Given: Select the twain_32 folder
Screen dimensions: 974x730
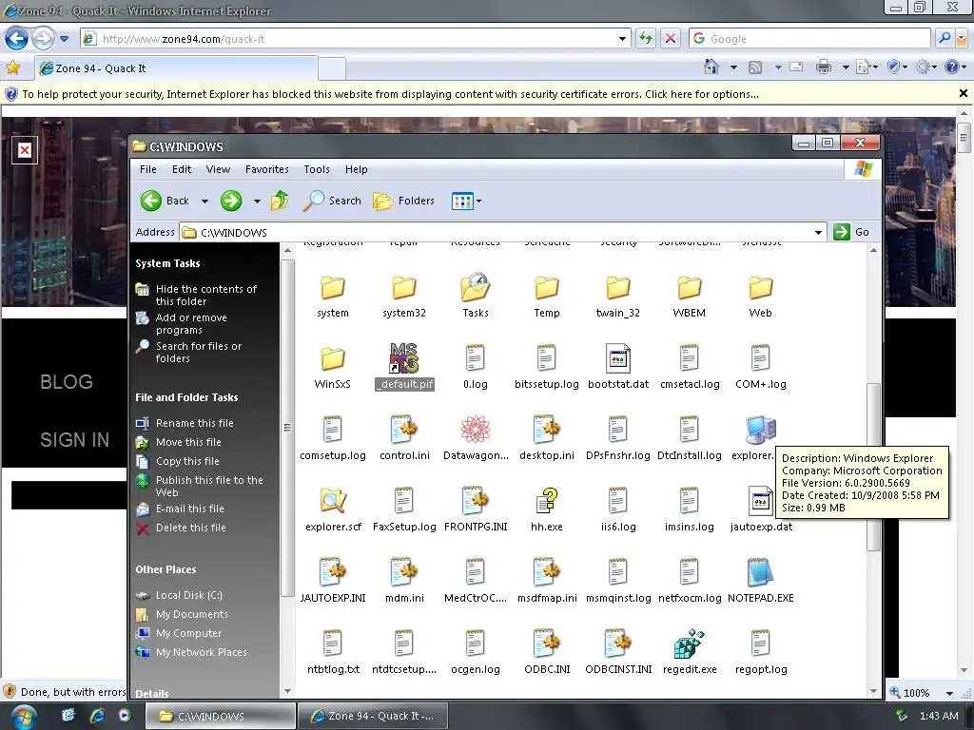Looking at the screenshot, I should 618,295.
